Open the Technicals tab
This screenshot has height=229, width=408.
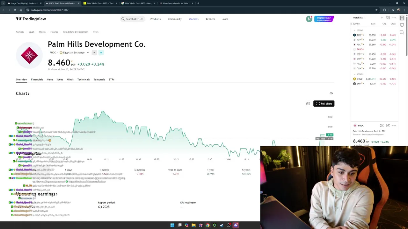pos(84,80)
